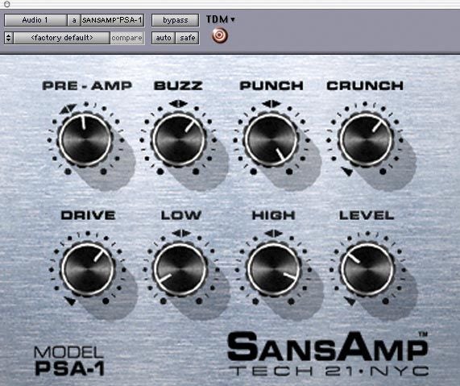Click the CRUNCH knob

[366, 140]
